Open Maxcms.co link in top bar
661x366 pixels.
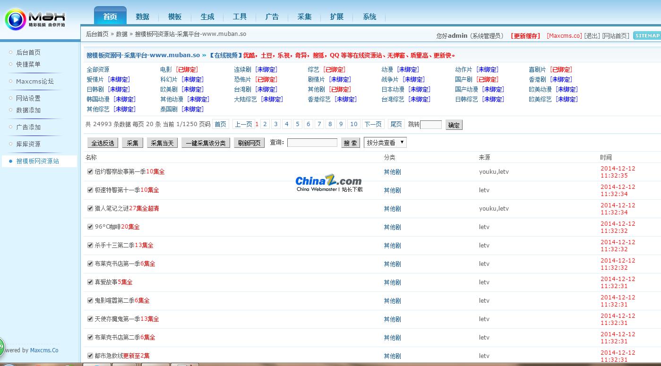564,36
